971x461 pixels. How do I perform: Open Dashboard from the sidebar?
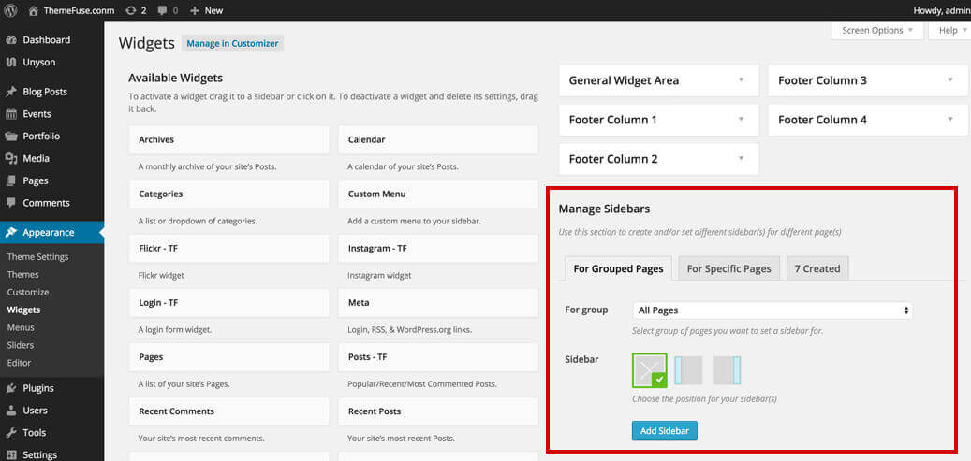tap(46, 40)
